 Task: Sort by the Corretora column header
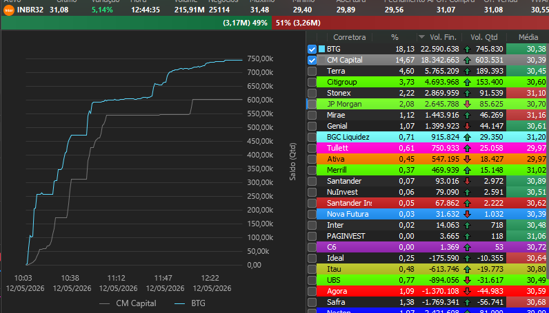tap(350, 37)
